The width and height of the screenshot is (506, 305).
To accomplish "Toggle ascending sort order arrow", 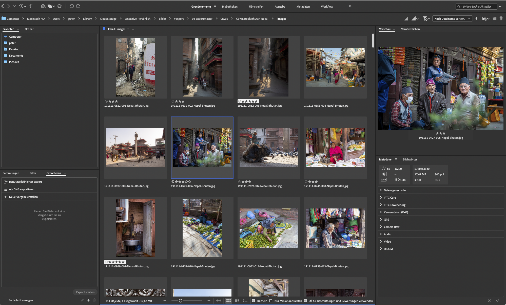I will pyautogui.click(x=476, y=18).
